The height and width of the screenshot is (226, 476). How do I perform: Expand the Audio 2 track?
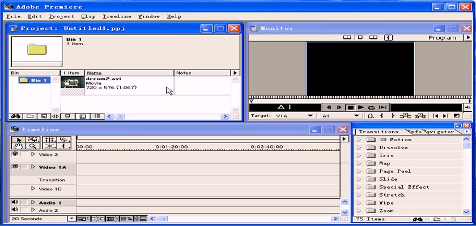[33, 210]
